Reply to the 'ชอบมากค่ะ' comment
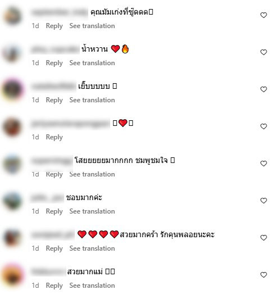The height and width of the screenshot is (299, 271). point(54,211)
